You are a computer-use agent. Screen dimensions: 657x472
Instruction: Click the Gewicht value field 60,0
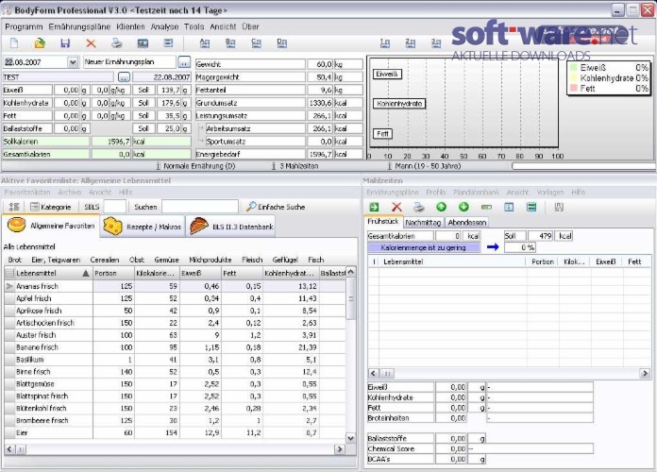pyautogui.click(x=320, y=64)
